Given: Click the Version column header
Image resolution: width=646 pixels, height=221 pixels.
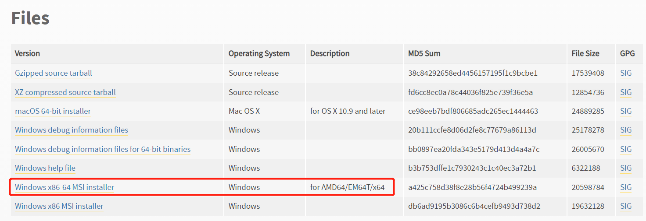Looking at the screenshot, I should click(x=27, y=53).
